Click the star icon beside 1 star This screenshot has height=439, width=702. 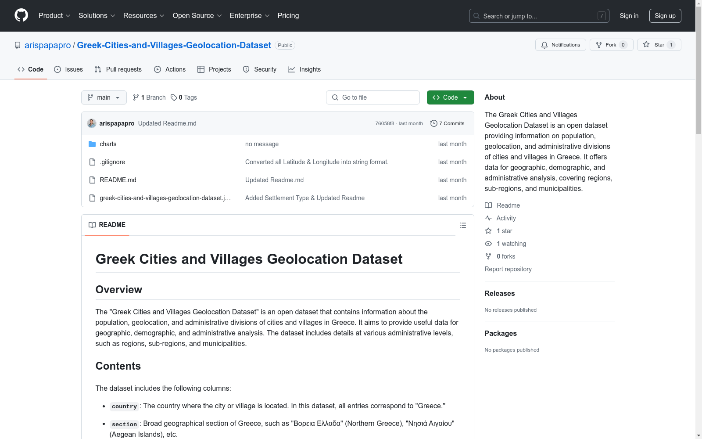(488, 231)
